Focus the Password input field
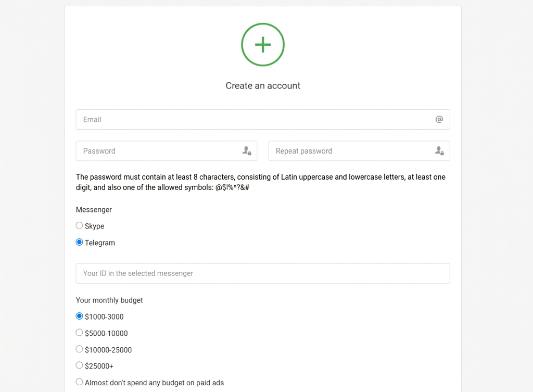Image resolution: width=533 pixels, height=392 pixels. (x=166, y=150)
